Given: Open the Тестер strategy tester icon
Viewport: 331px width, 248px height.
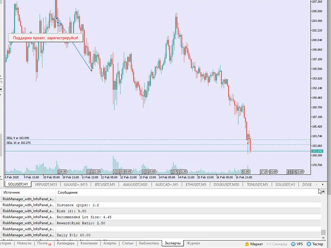Looking at the screenshot, I should coord(315,244).
